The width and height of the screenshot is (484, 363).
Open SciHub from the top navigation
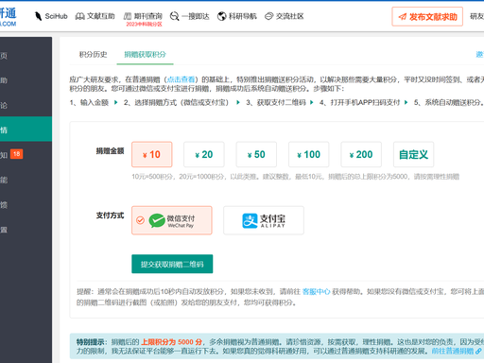click(x=51, y=16)
